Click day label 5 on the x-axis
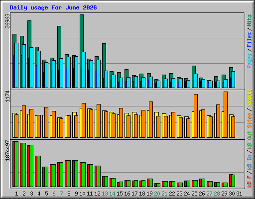255x199 pixels. [46, 194]
